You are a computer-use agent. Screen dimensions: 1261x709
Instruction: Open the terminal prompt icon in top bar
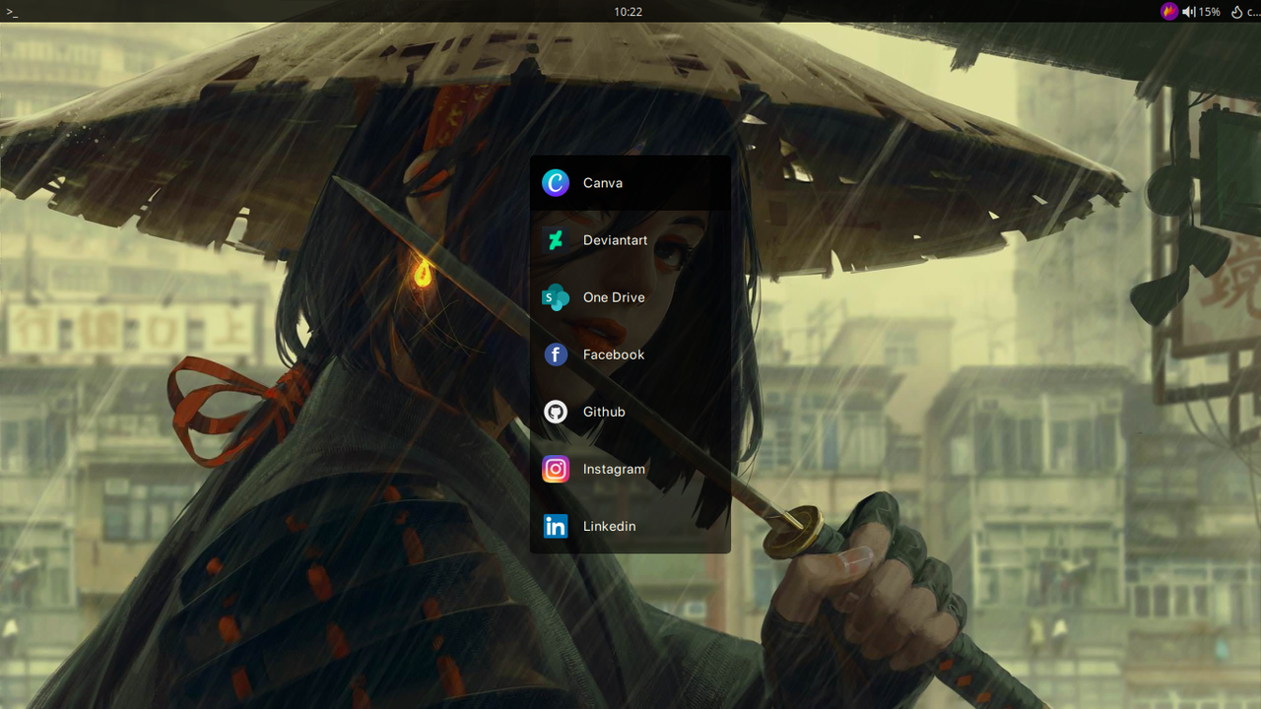(x=12, y=12)
